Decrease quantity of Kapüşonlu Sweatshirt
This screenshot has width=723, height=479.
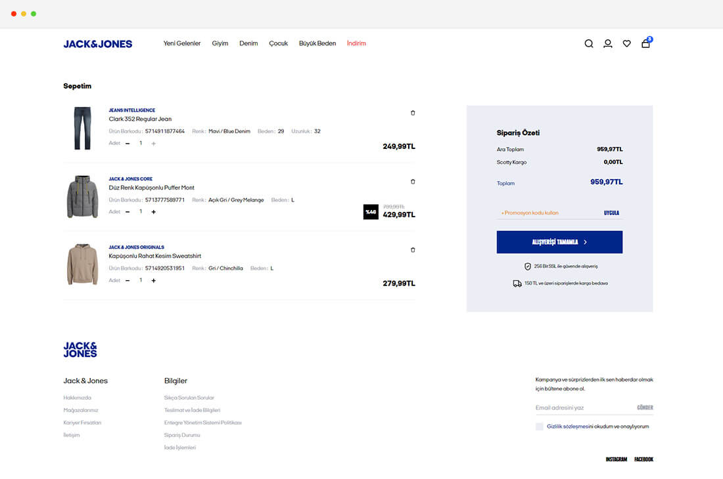pos(128,281)
